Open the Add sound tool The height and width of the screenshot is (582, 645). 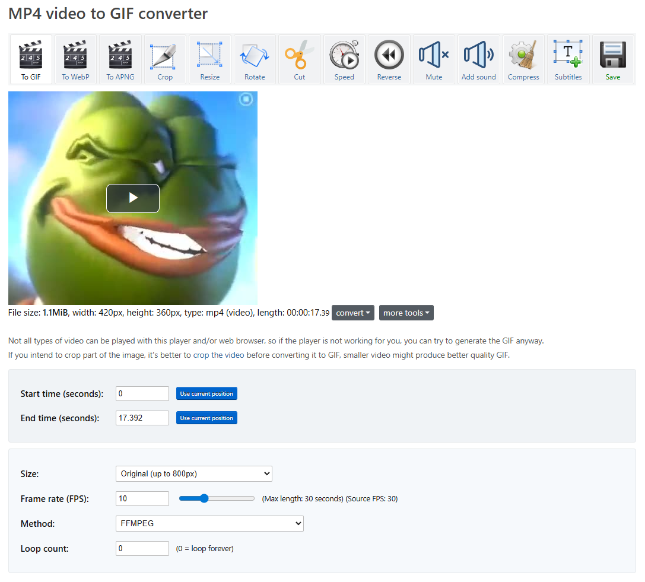click(x=478, y=59)
